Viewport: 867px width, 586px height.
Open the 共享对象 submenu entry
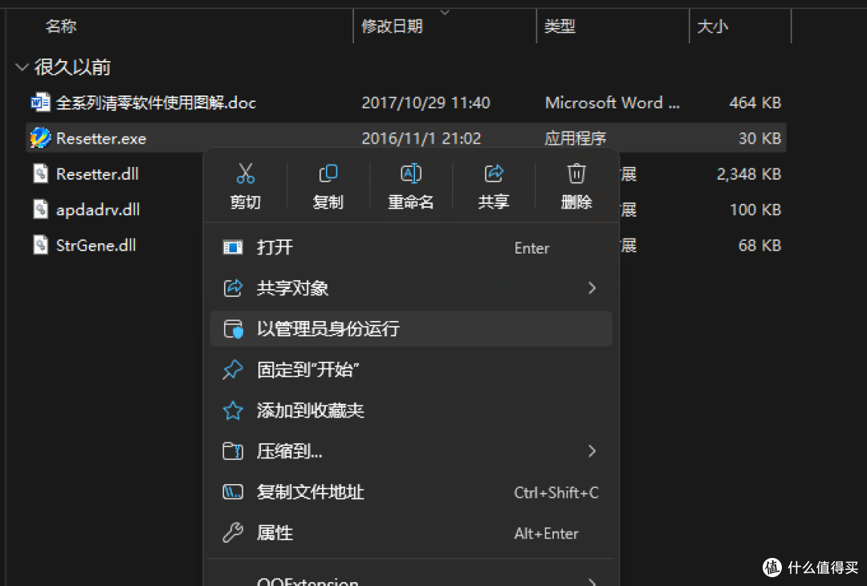pyautogui.click(x=411, y=288)
